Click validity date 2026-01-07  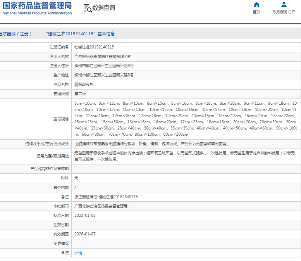85,234
